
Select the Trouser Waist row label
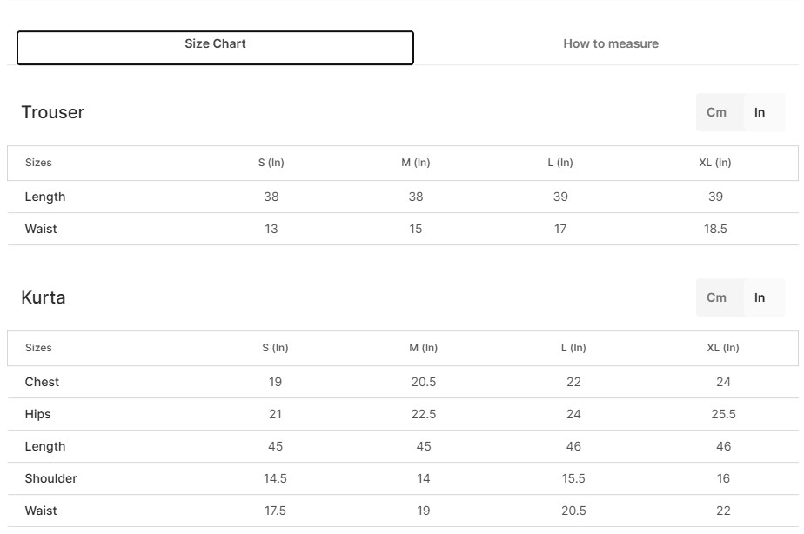pos(41,229)
